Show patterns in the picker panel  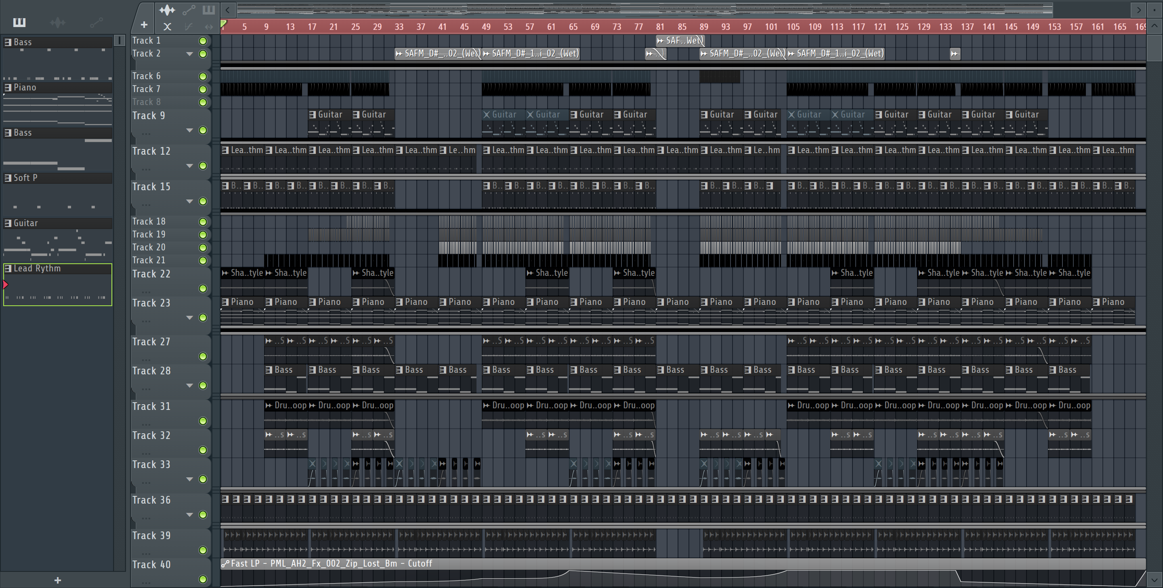19,22
